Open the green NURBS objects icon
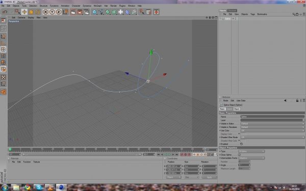The height and width of the screenshot is (191, 306). (108, 12)
